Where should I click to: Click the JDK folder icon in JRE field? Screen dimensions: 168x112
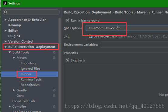tap(91, 36)
